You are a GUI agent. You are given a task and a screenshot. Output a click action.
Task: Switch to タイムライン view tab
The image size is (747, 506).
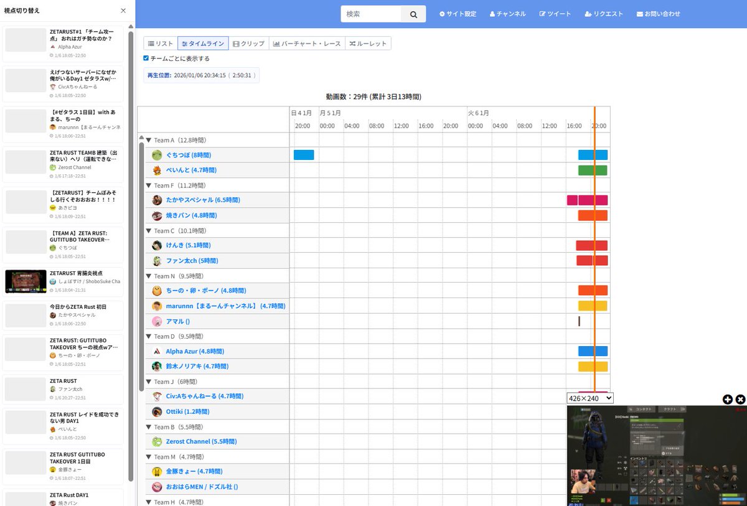click(203, 44)
